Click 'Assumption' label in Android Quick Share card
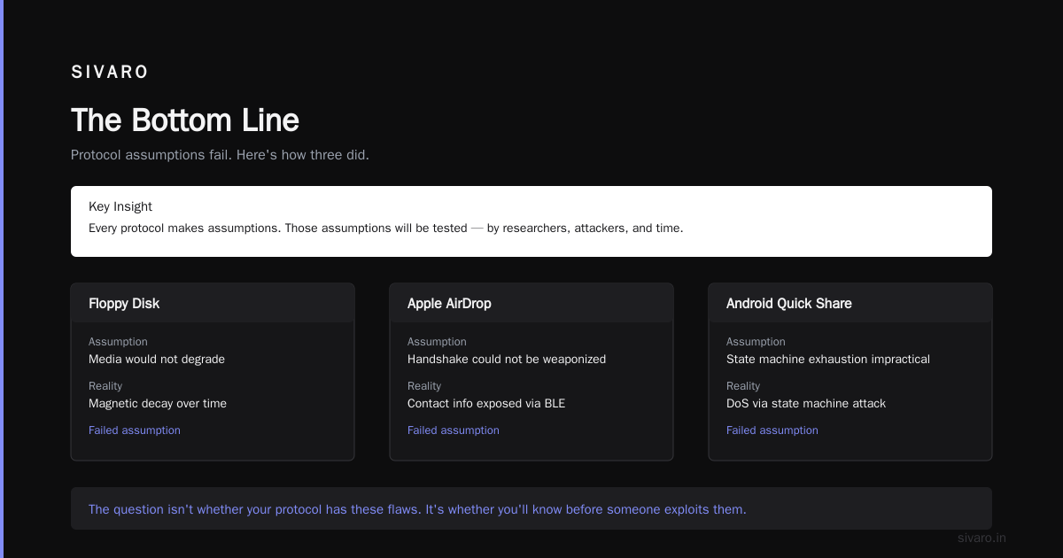The height and width of the screenshot is (558, 1063). click(x=756, y=342)
